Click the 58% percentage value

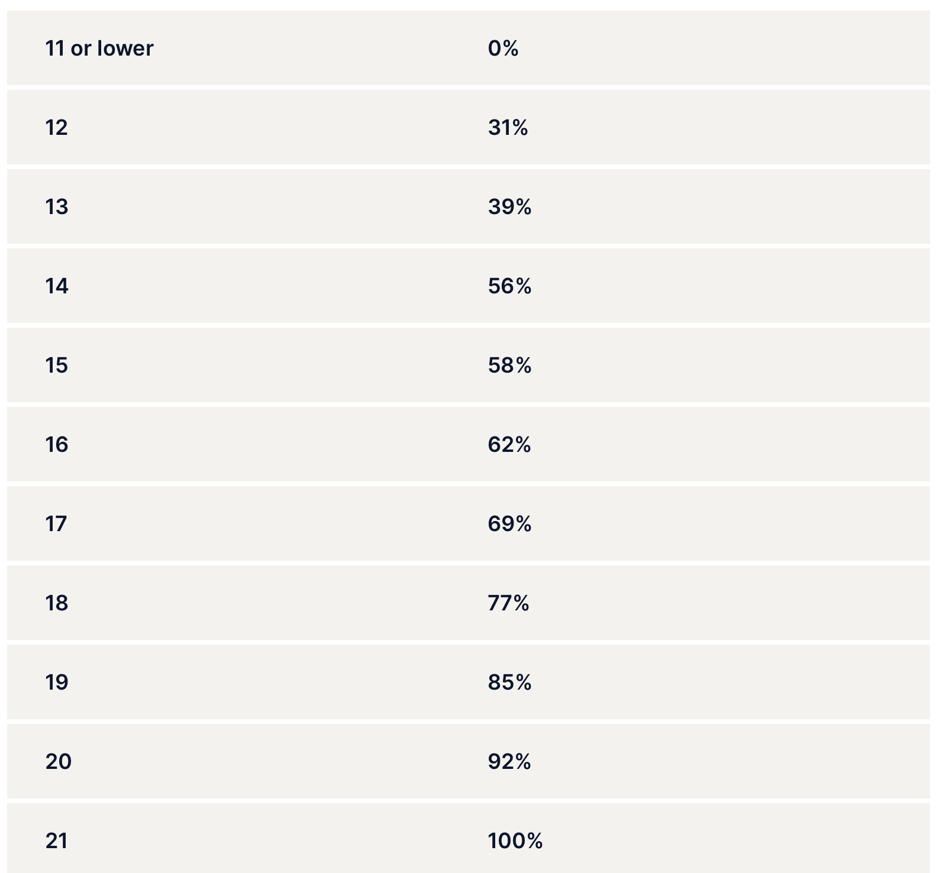[x=509, y=366]
